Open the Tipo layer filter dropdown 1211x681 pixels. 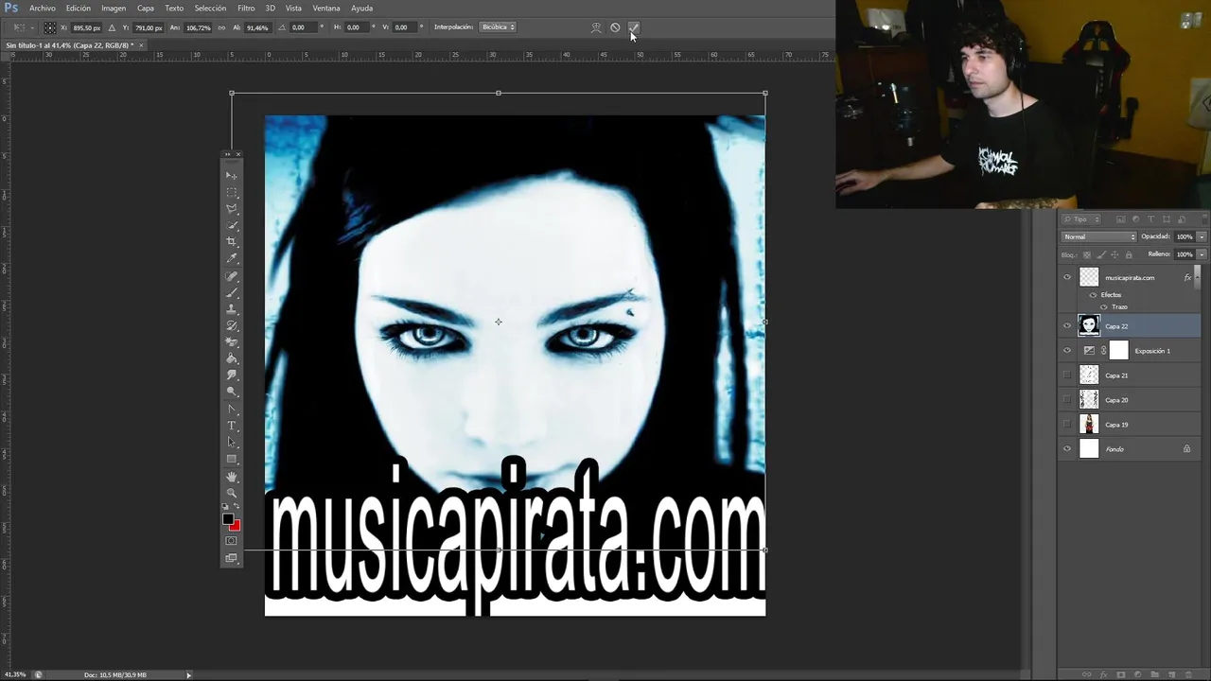pyautogui.click(x=1081, y=219)
